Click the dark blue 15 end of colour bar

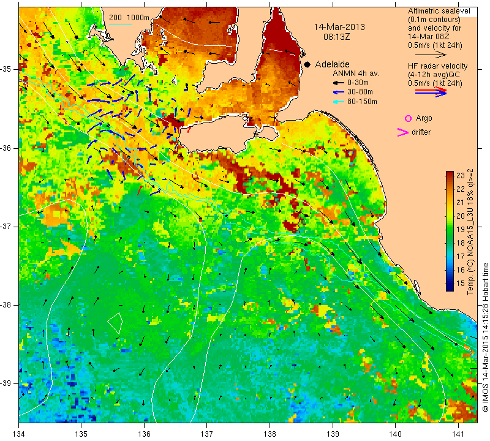click(450, 288)
